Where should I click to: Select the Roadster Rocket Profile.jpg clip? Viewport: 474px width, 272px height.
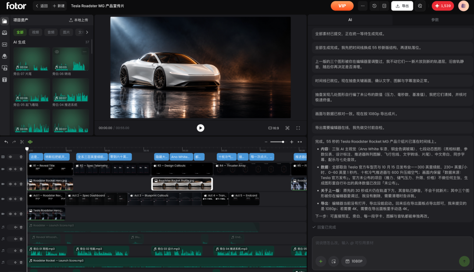182,184
